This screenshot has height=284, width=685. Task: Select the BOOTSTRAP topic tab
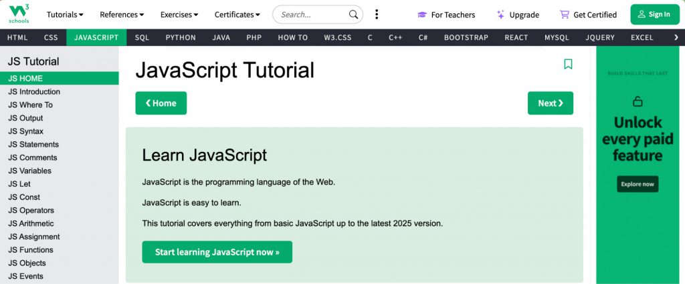point(466,37)
